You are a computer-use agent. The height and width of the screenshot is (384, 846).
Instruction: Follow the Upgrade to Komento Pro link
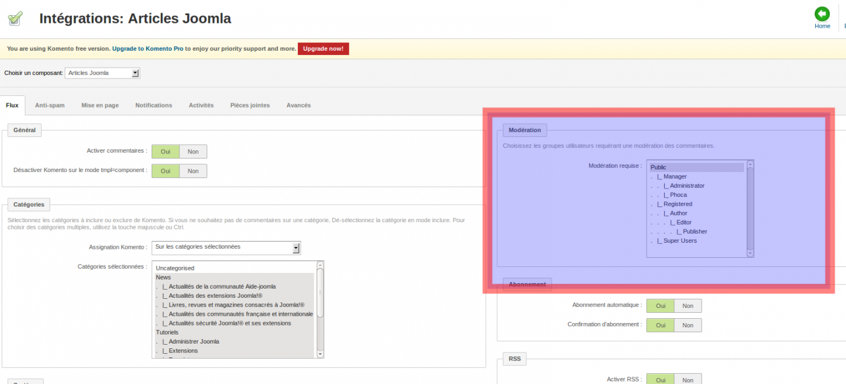coord(147,48)
